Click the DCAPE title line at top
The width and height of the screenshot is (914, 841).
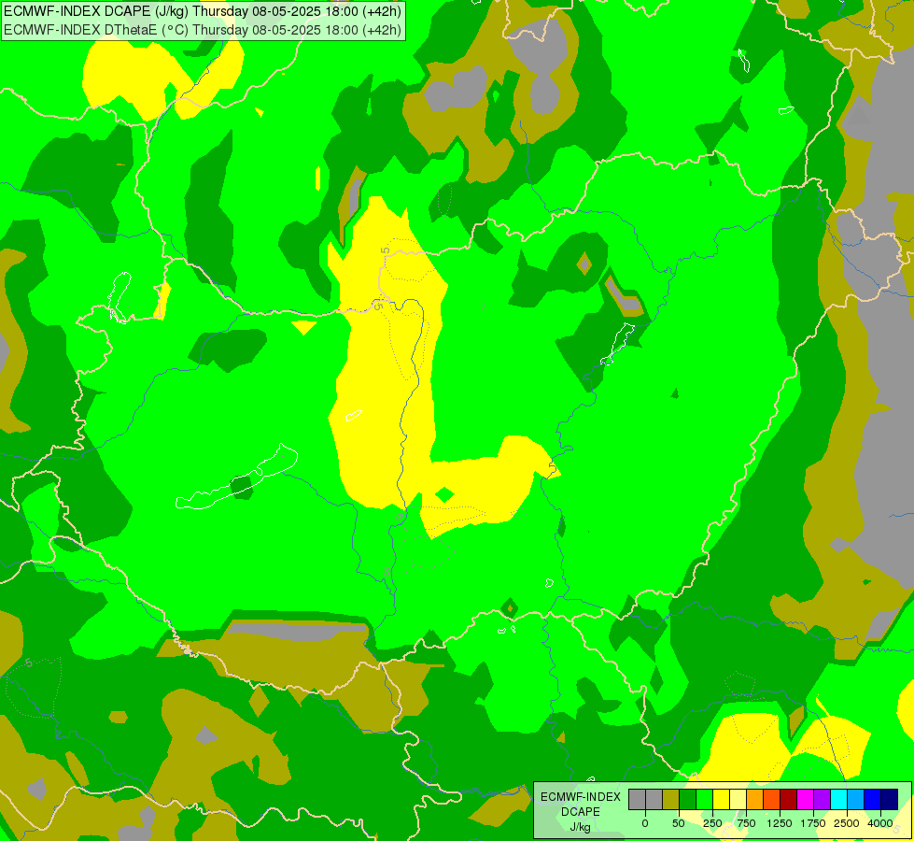[x=203, y=11]
